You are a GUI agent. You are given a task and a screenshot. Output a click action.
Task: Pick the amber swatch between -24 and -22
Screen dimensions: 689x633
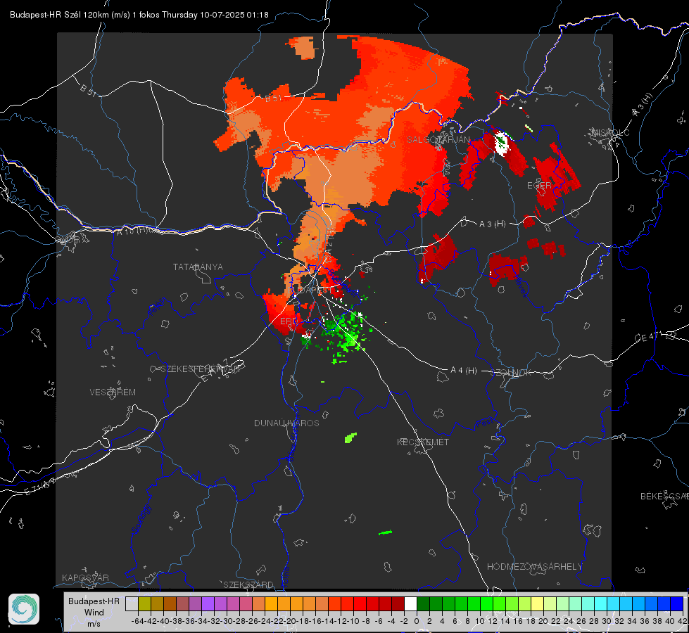tap(271, 603)
